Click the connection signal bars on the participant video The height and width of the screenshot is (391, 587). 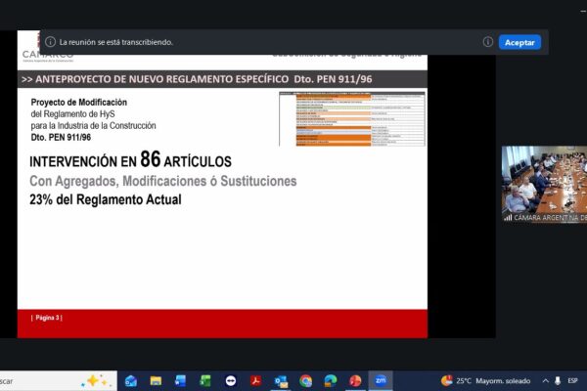coord(508,217)
